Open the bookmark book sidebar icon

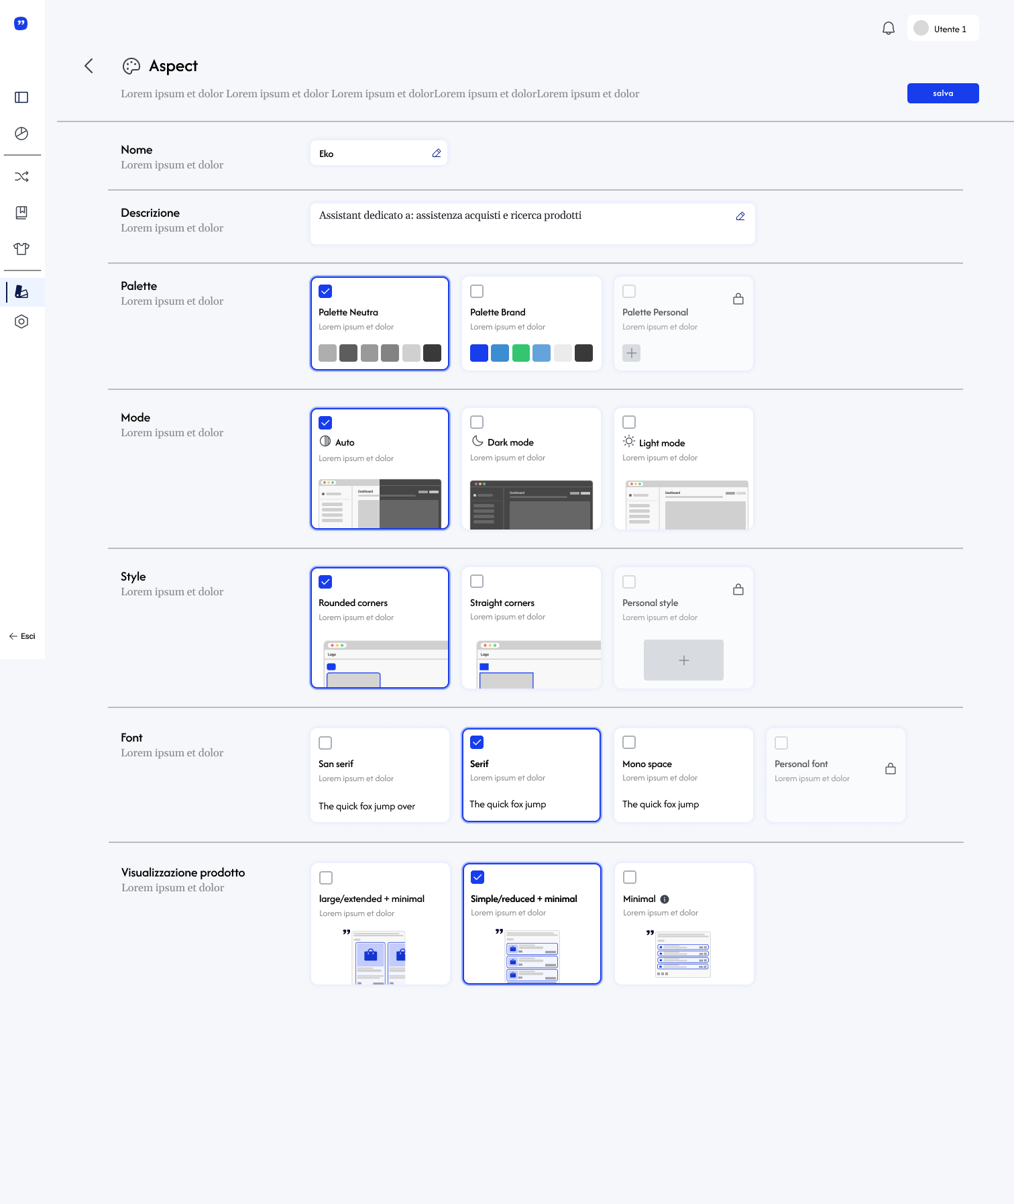pos(21,213)
